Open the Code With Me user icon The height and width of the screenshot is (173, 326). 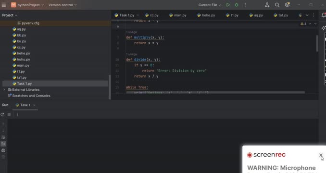(x=267, y=5)
